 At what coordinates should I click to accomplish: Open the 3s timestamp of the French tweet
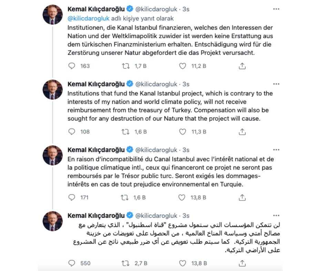[x=186, y=150]
